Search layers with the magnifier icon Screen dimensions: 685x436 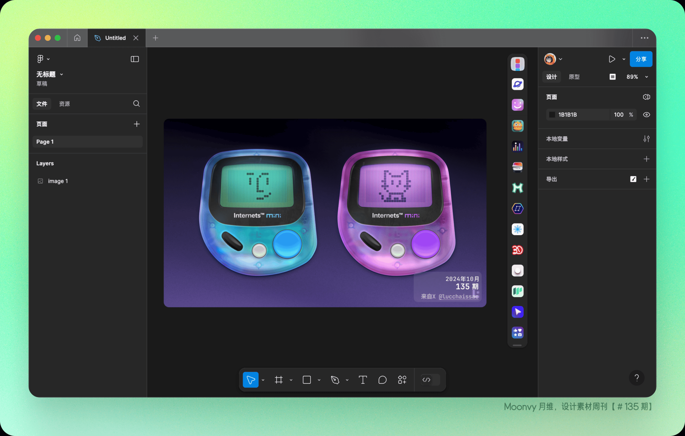tap(136, 104)
